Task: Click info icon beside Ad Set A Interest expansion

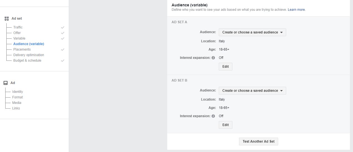Action: [213, 58]
